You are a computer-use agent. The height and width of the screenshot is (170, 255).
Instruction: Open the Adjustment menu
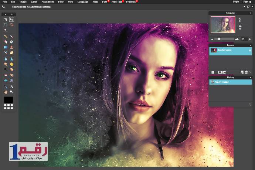(47, 2)
